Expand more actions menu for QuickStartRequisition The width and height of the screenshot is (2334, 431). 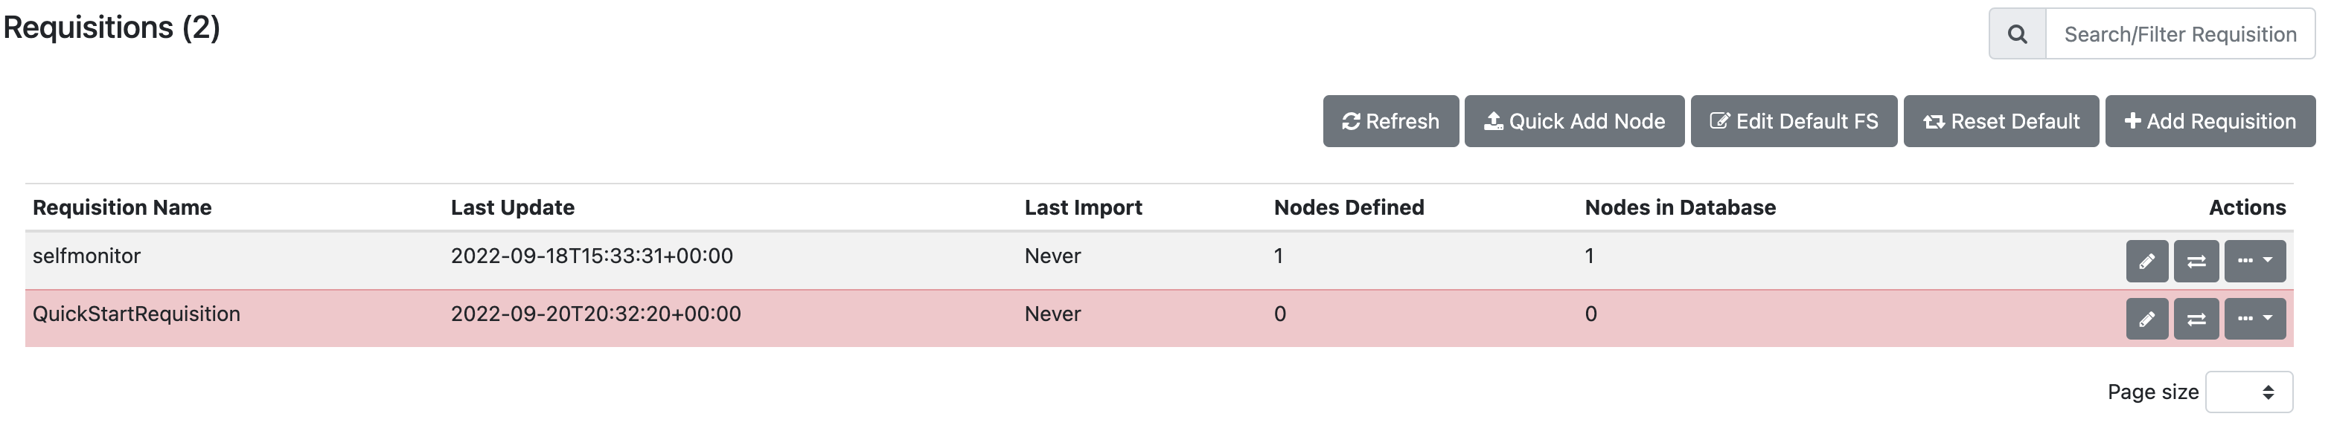pyautogui.click(x=2254, y=319)
